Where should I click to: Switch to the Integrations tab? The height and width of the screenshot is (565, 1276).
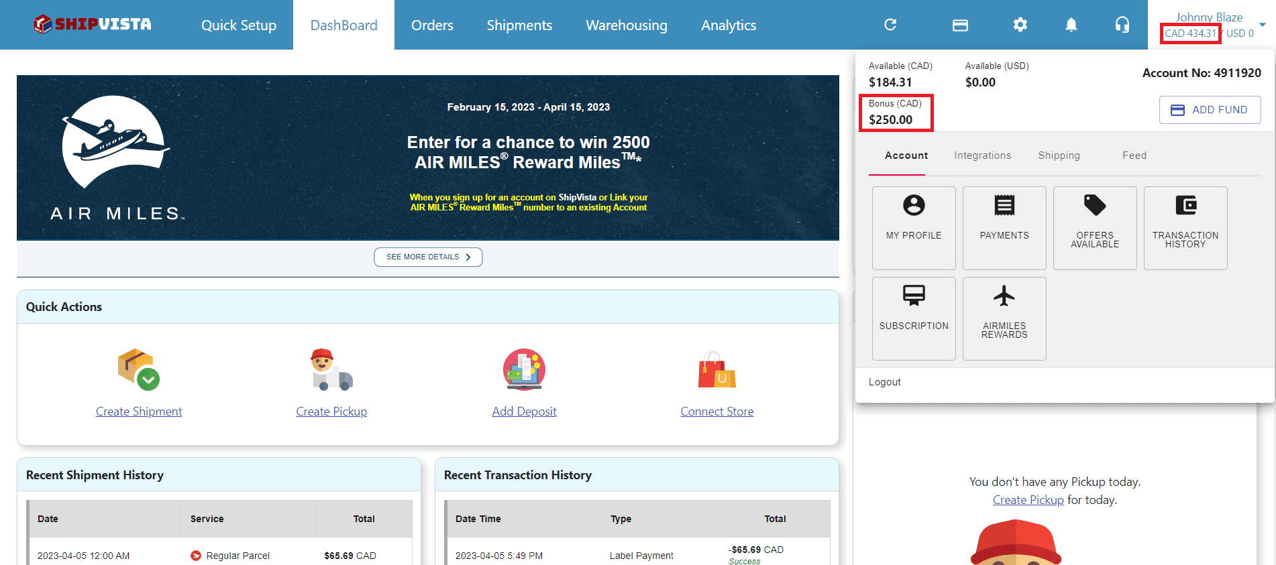(x=982, y=155)
